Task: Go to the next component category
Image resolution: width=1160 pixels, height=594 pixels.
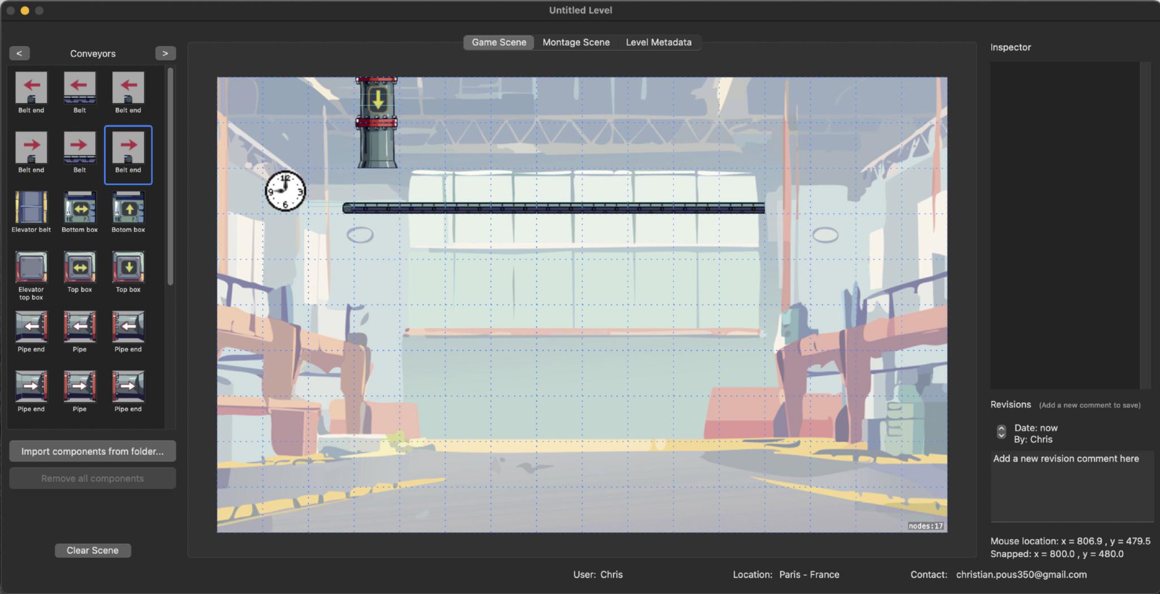Action: pos(165,53)
